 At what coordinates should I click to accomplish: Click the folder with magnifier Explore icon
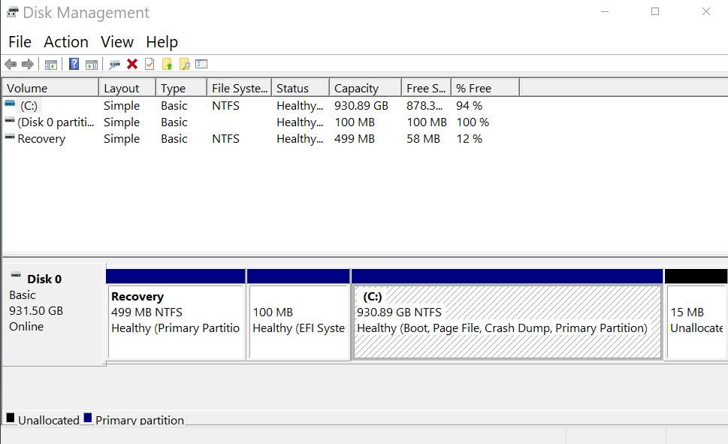(184, 64)
